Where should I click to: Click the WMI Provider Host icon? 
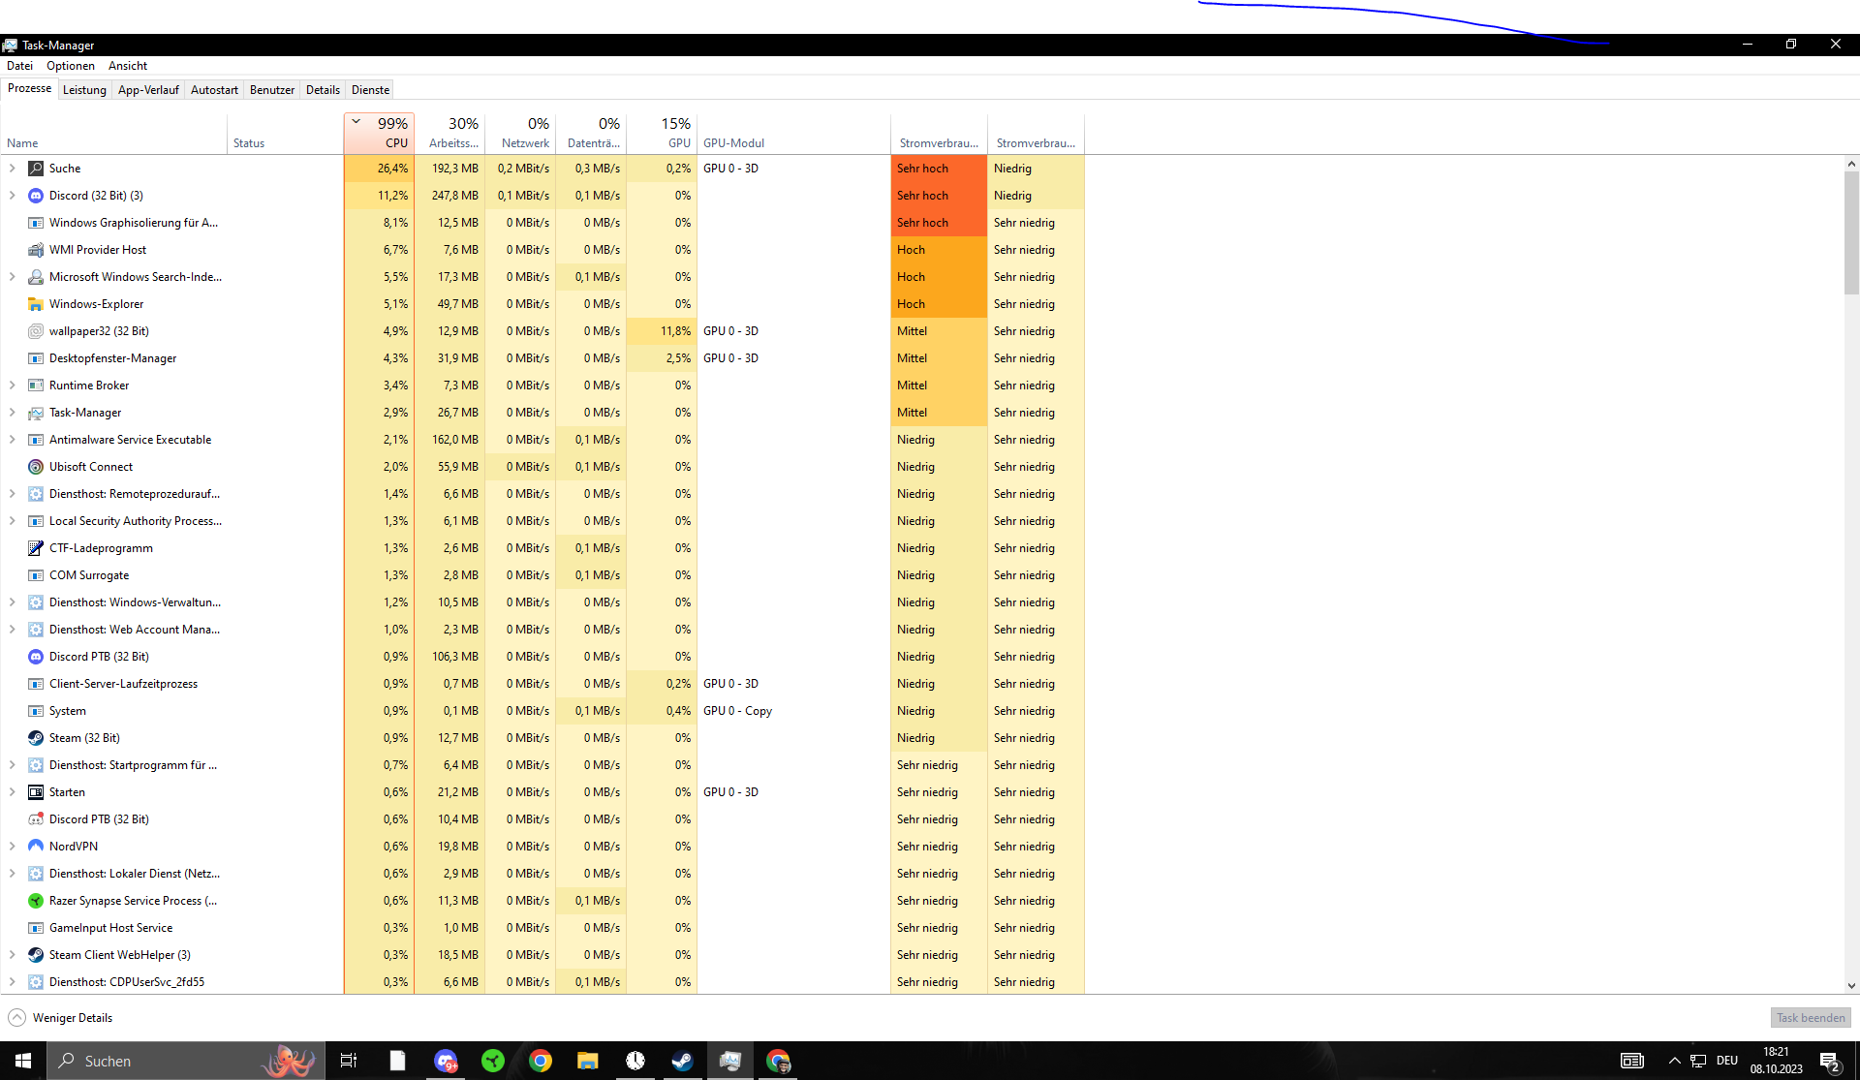[x=36, y=250]
